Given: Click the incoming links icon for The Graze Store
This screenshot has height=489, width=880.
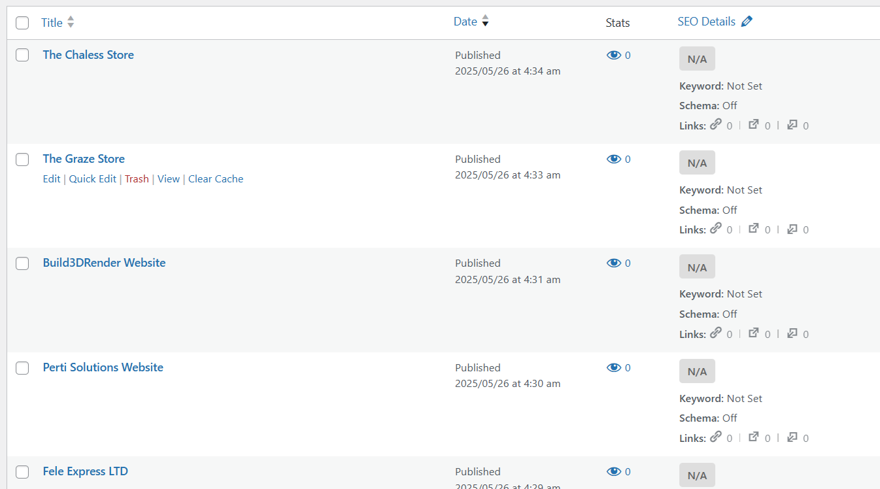Looking at the screenshot, I should (x=792, y=229).
